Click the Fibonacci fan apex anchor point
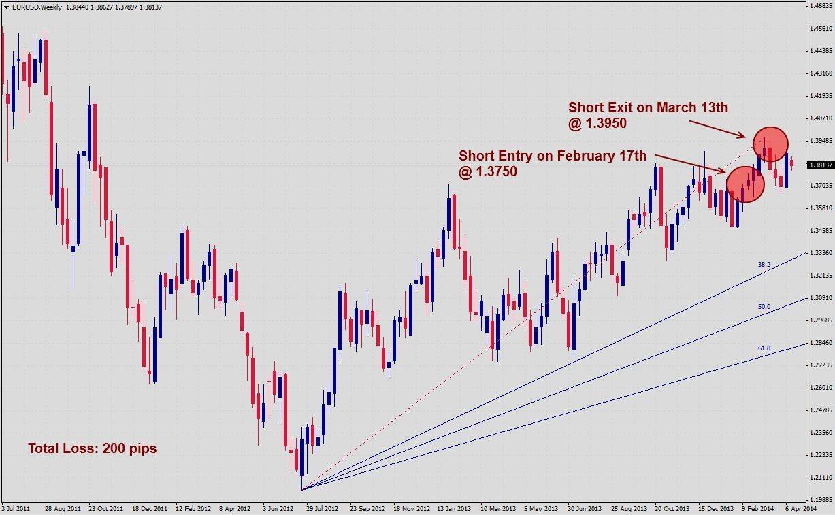 click(x=302, y=488)
